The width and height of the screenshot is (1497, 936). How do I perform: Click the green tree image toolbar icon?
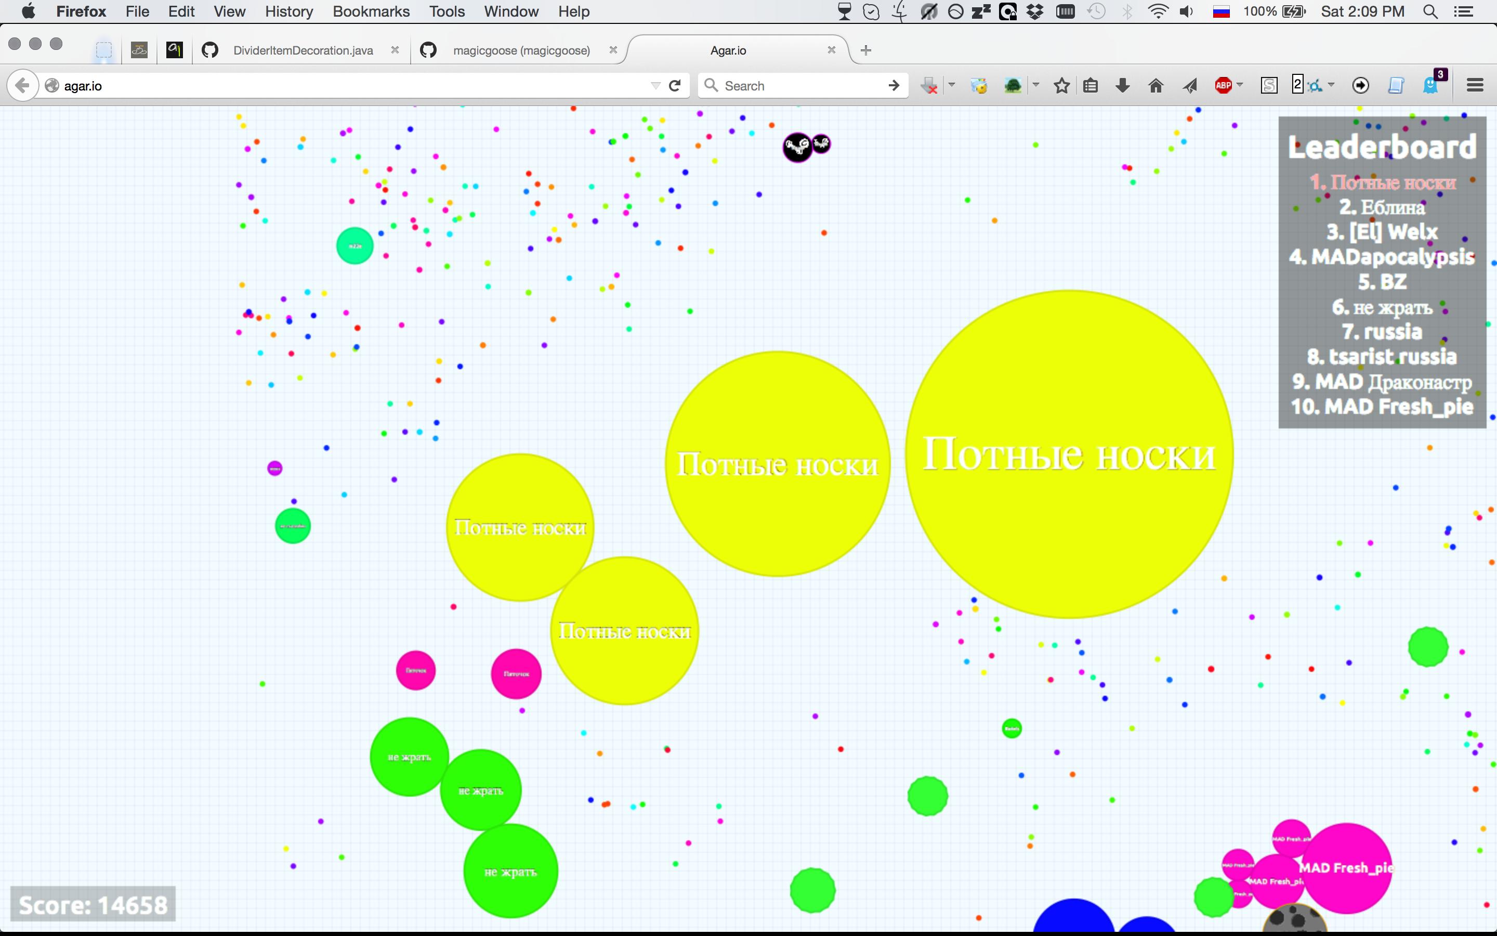pos(1013,85)
